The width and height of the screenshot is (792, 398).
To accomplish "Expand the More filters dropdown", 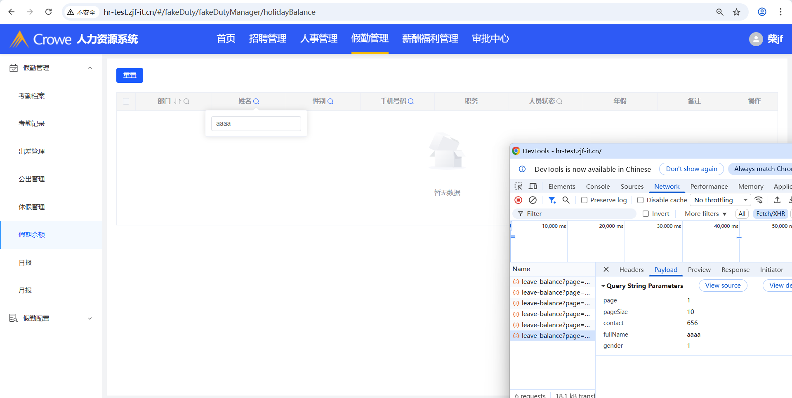I will [705, 214].
